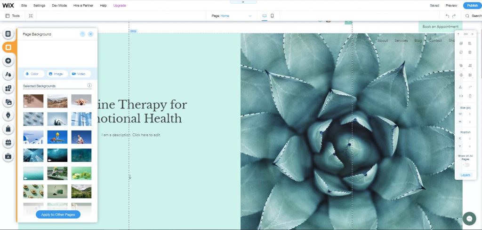Open the live chat bubble icon
Screen dimensions: 482x230
pos(469,219)
